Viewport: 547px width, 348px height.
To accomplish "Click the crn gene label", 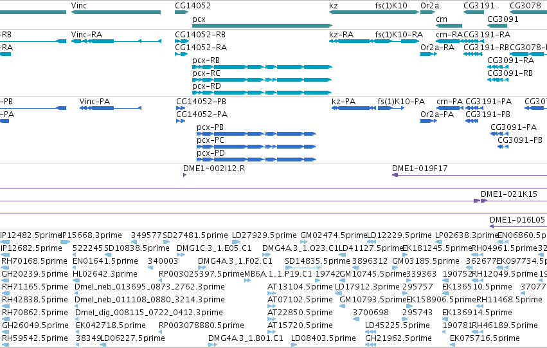I will 442,19.
